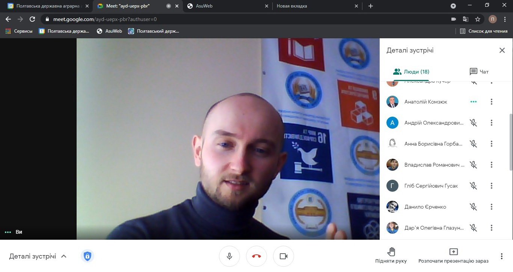This screenshot has width=513, height=272.
Task: Switch to the Чат tab
Action: pyautogui.click(x=479, y=72)
